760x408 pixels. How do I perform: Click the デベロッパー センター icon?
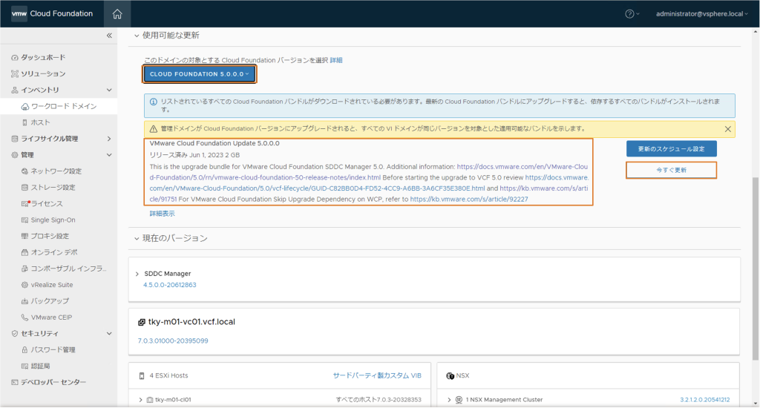click(x=15, y=382)
